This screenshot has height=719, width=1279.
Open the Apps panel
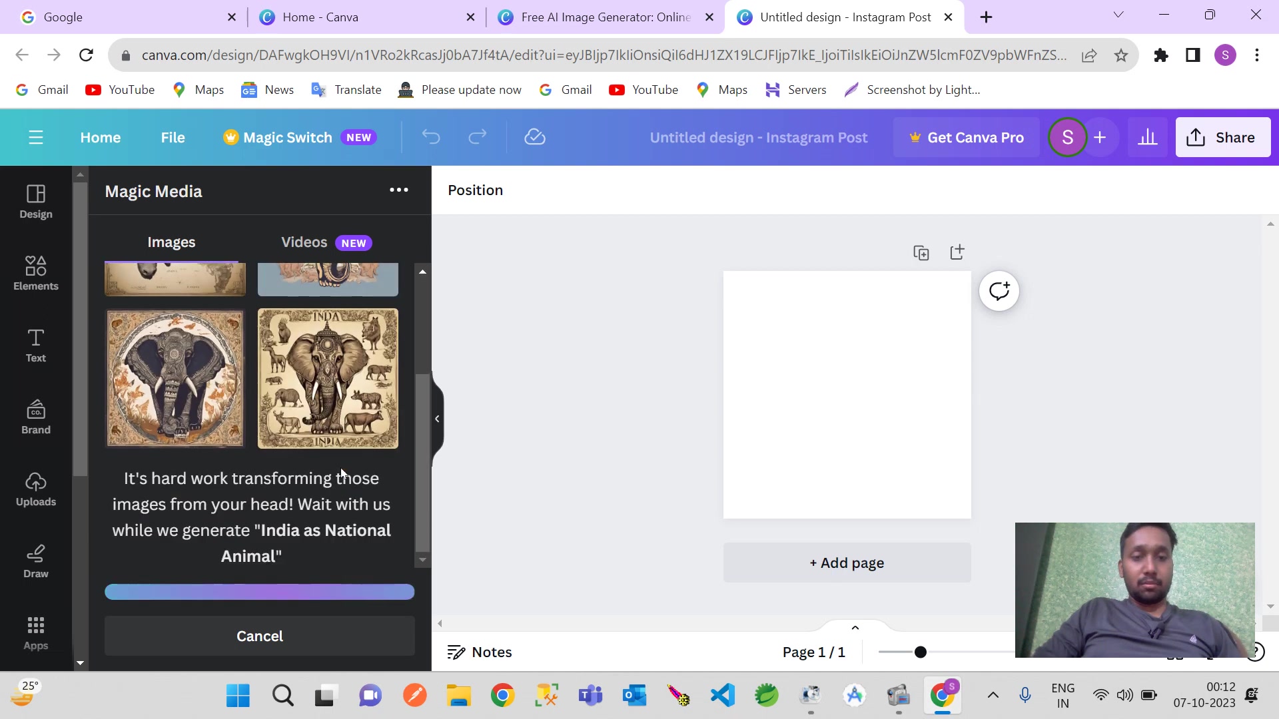point(36,633)
